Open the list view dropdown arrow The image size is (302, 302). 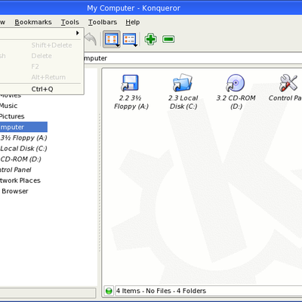click(x=135, y=45)
